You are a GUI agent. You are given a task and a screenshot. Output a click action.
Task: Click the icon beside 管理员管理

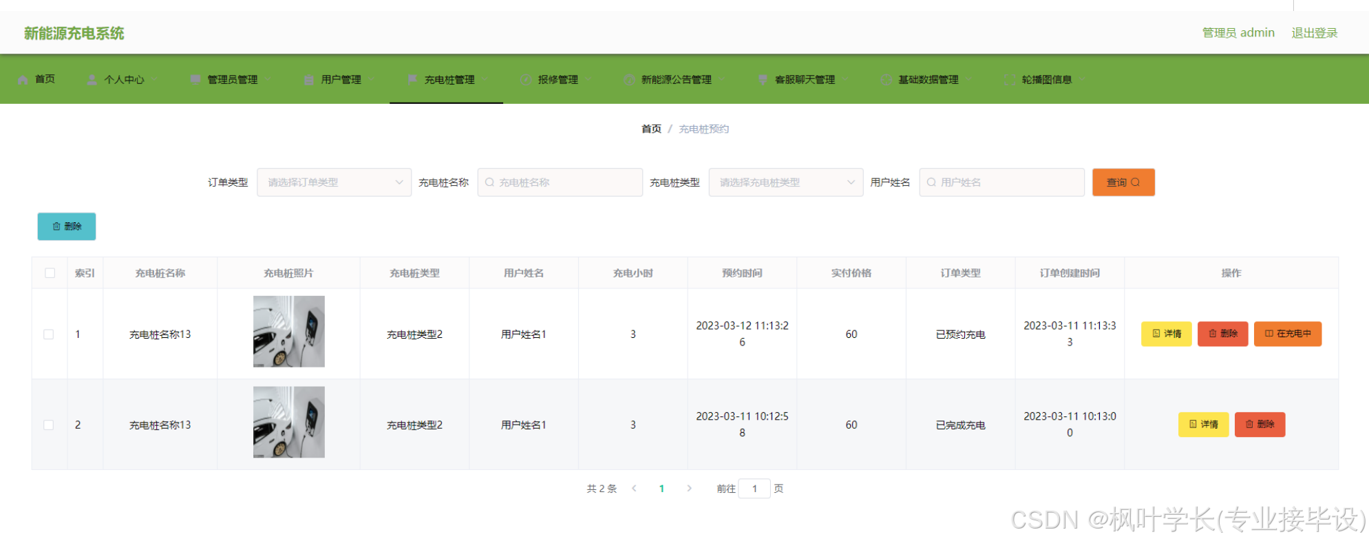pyautogui.click(x=195, y=80)
